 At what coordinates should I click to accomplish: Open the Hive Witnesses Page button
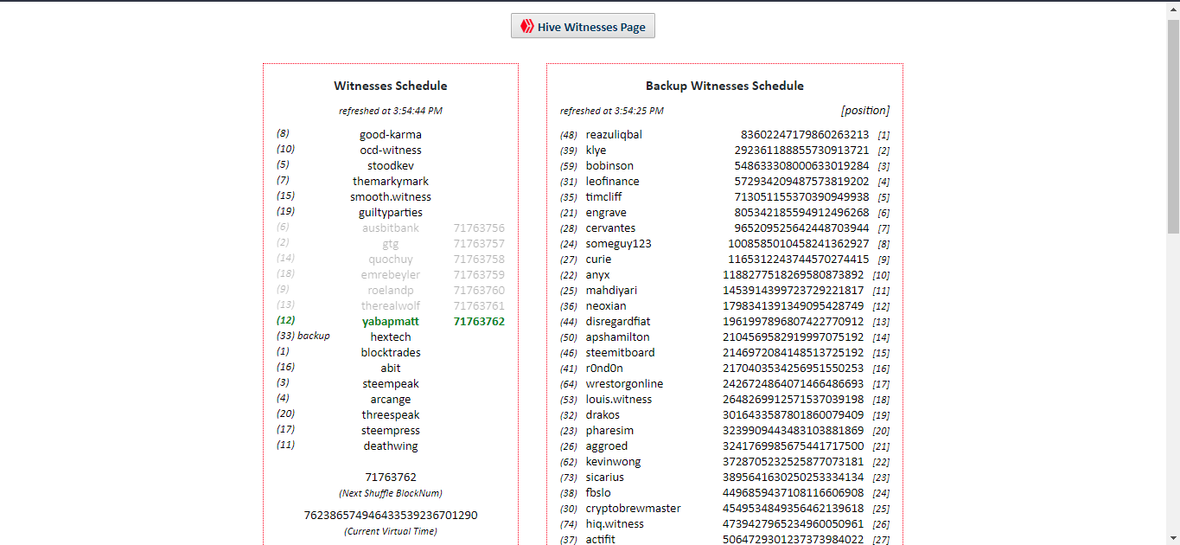coord(583,26)
